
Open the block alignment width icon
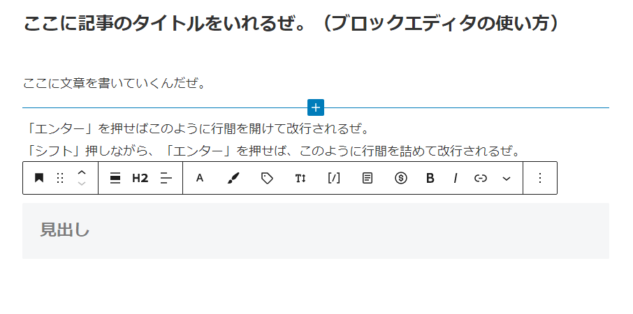point(115,178)
